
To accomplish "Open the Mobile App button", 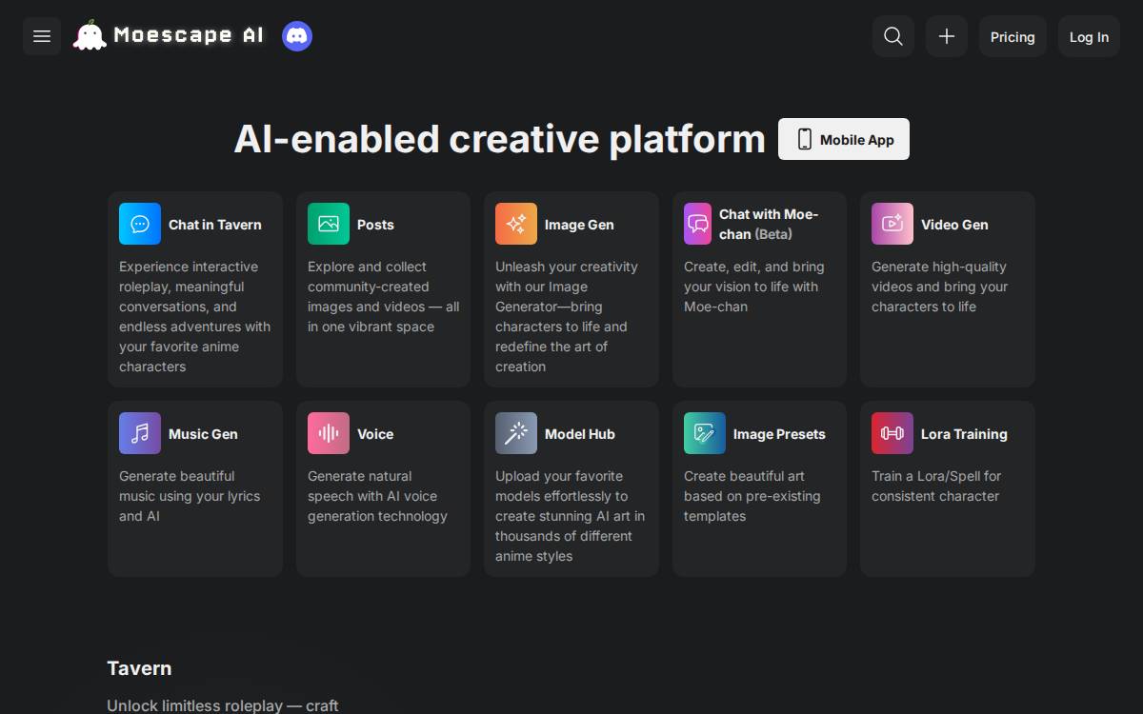I will 844,139.
